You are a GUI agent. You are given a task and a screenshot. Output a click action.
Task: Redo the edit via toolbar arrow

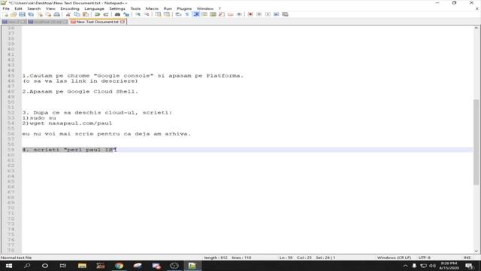105,14
